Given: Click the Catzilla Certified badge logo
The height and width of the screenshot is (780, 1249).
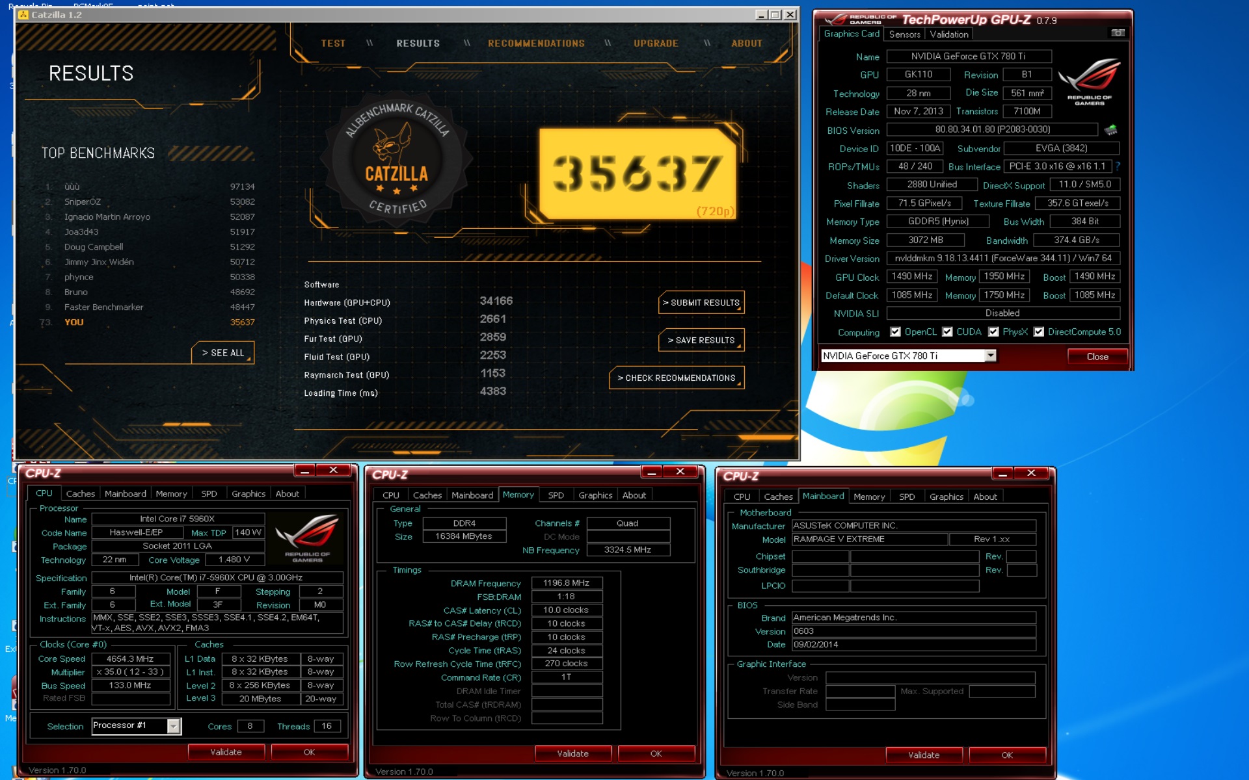Looking at the screenshot, I should coord(396,160).
